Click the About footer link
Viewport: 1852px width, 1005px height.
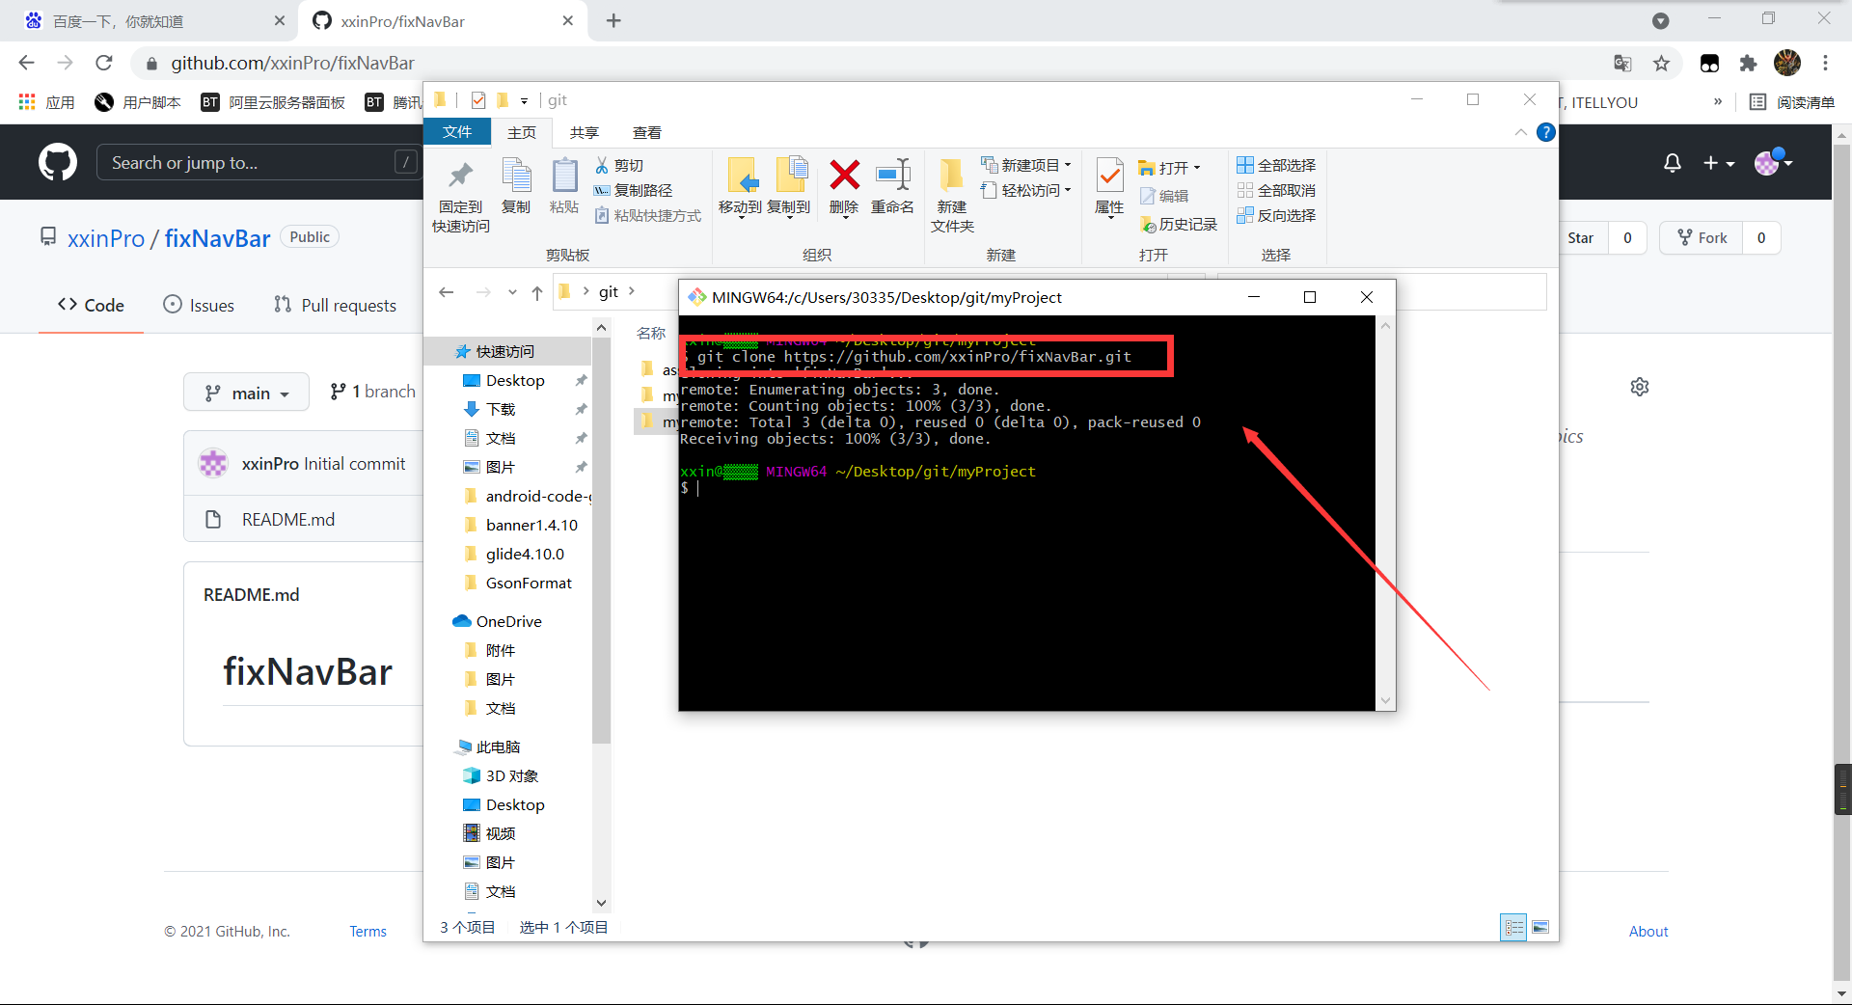tap(1648, 932)
